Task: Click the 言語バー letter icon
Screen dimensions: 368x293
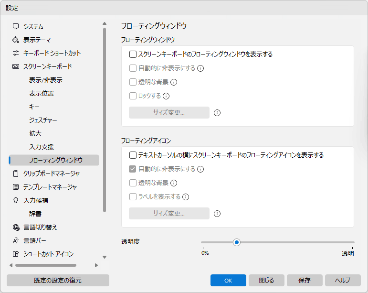Action: [x=16, y=240]
